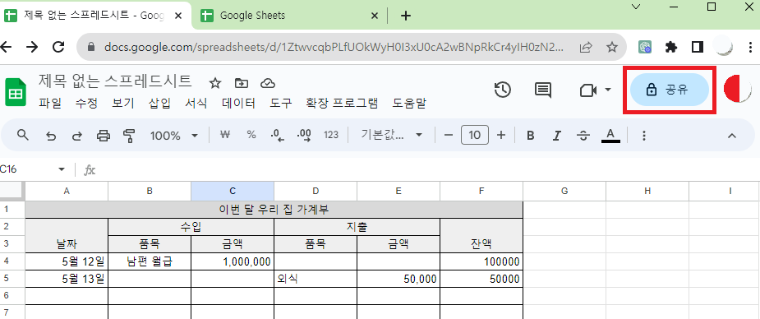Select column C header
The image size is (760, 319).
[233, 191]
